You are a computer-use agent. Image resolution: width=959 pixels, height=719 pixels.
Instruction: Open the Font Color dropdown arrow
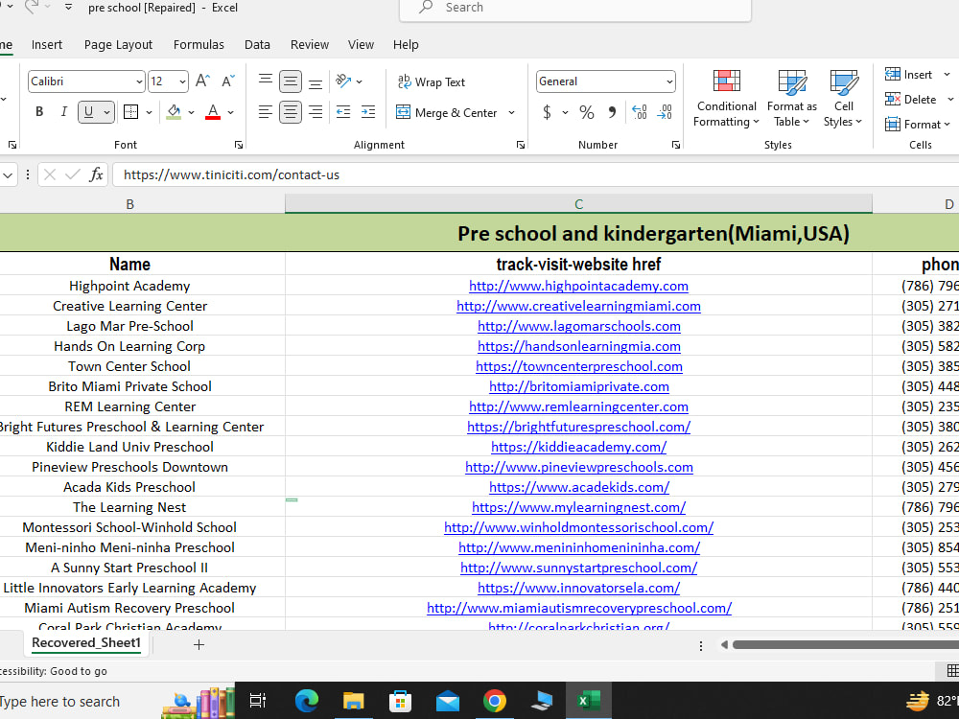[230, 112]
